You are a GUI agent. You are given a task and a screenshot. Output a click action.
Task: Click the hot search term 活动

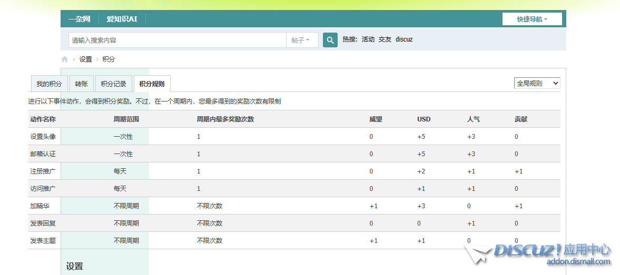(x=368, y=39)
